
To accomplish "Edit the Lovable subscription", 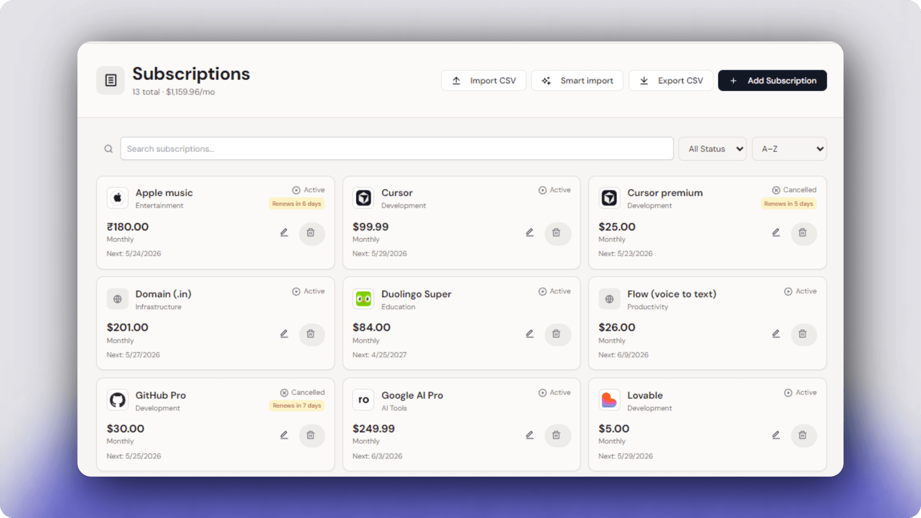I will click(x=776, y=435).
